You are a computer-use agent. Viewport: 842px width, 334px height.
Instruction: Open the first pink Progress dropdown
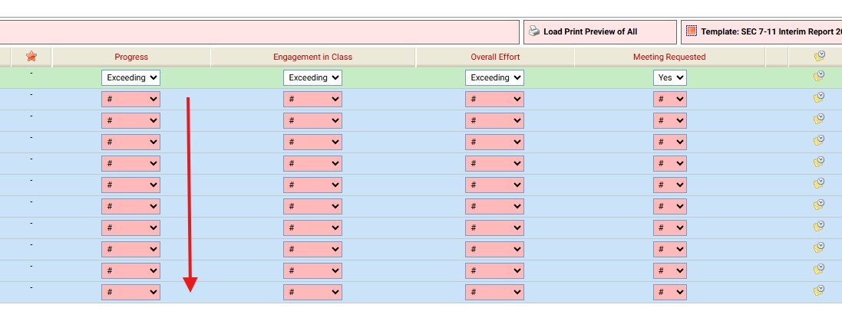pyautogui.click(x=130, y=99)
